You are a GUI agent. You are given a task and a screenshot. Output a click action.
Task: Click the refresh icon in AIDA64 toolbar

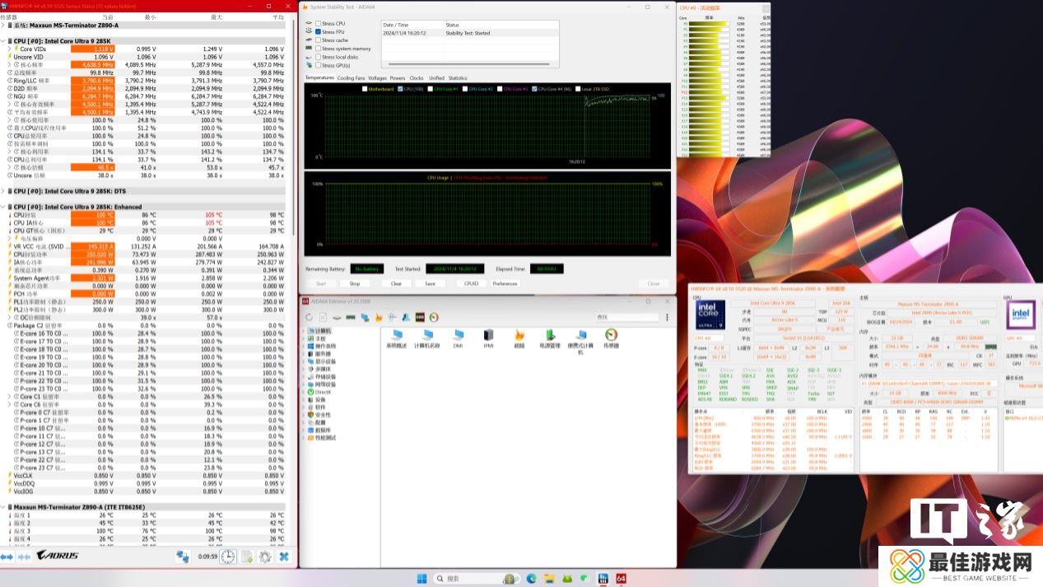tap(310, 317)
